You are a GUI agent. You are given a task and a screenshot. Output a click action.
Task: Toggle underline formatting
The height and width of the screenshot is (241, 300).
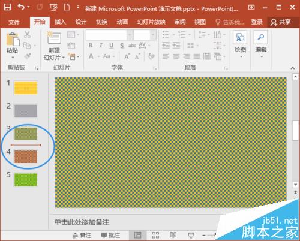[x=111, y=46]
